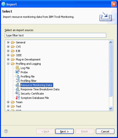Select the Security Certificate icon
118x138 pixels.
(18, 93)
